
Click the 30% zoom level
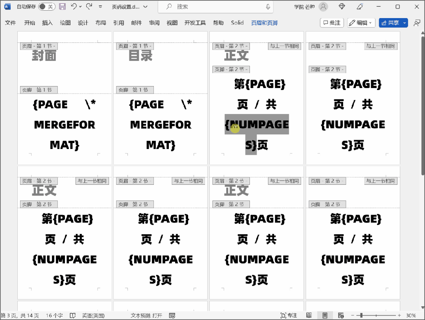tap(411, 315)
